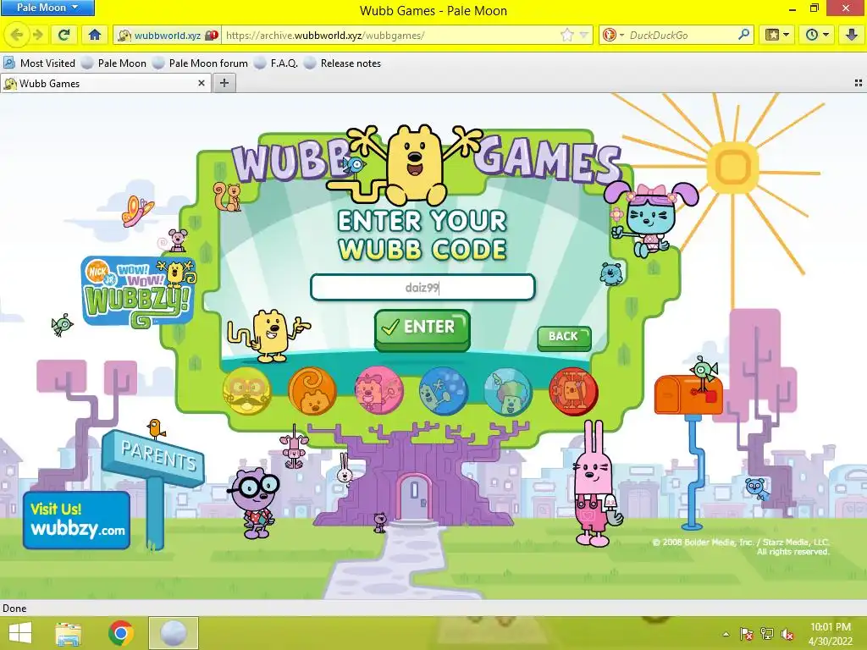
Task: Select the pink Wubbzy game circle
Action: [378, 392]
